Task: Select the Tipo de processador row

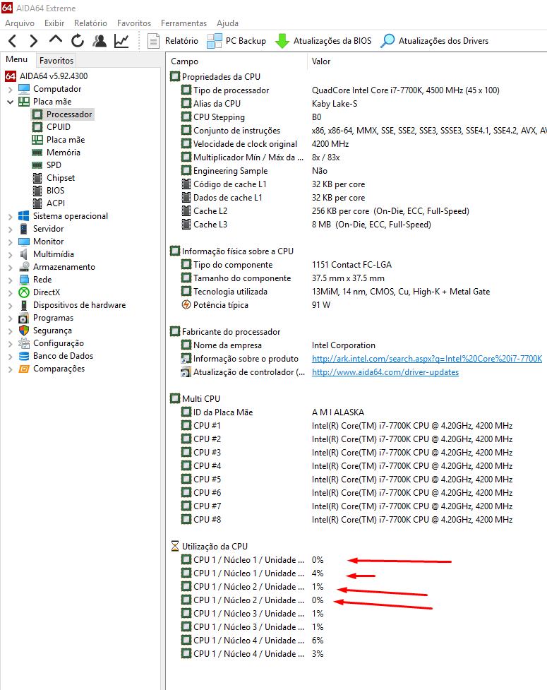Action: click(x=356, y=90)
